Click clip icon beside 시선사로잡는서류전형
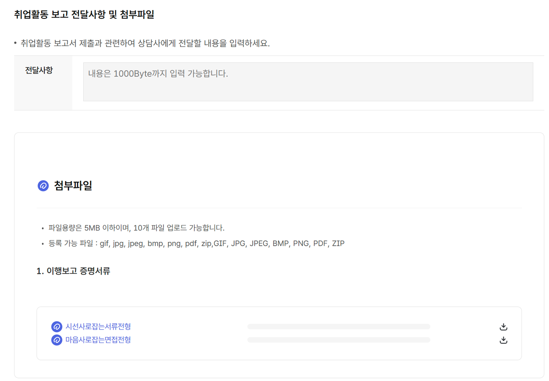549x381 pixels. pos(57,326)
